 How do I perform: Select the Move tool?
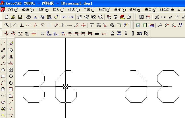click(11, 76)
